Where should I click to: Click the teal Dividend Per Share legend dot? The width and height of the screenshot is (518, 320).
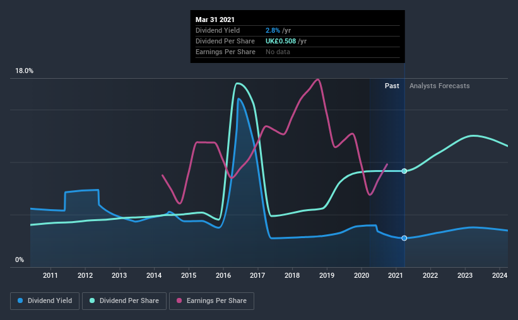click(x=92, y=300)
